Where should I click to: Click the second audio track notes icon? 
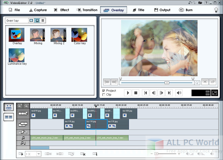(x=23, y=143)
